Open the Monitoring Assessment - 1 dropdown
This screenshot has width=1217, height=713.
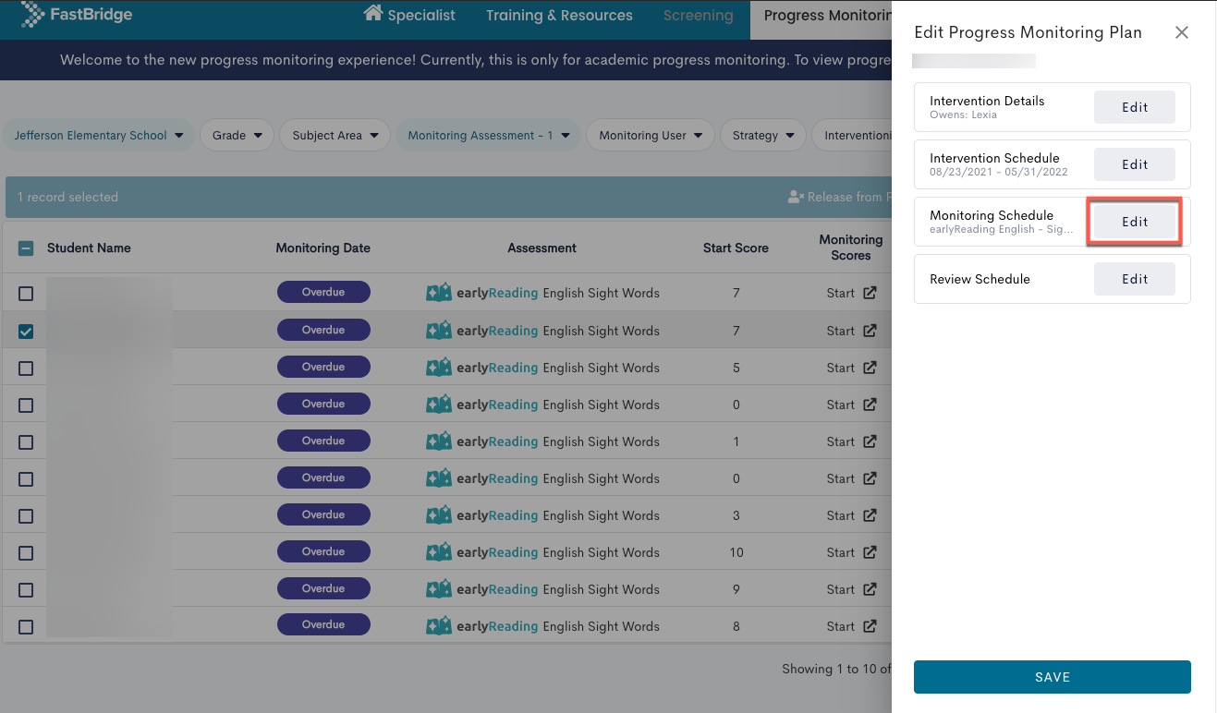point(488,135)
